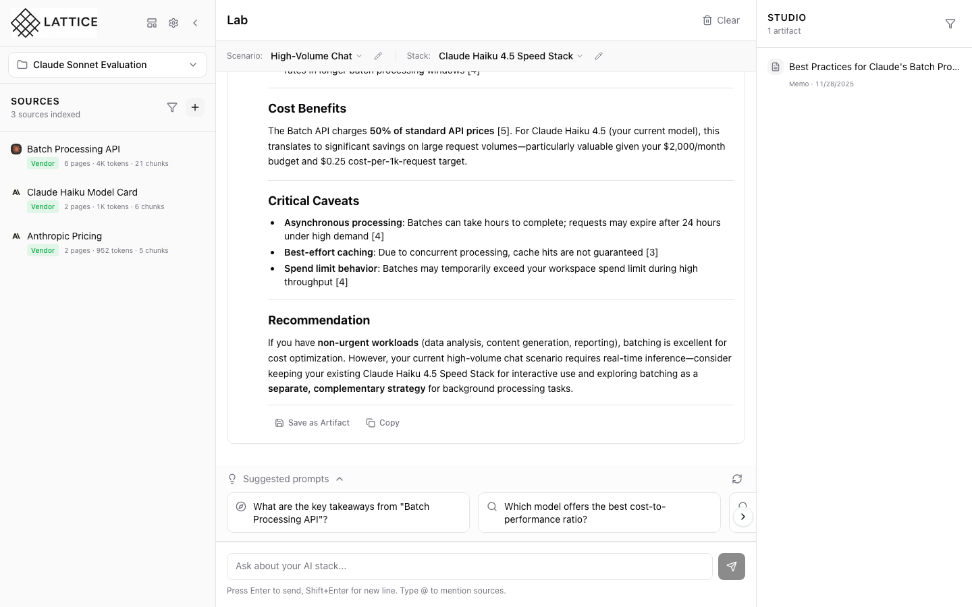
Task: Open the Studio panel filter icon
Action: 950,24
